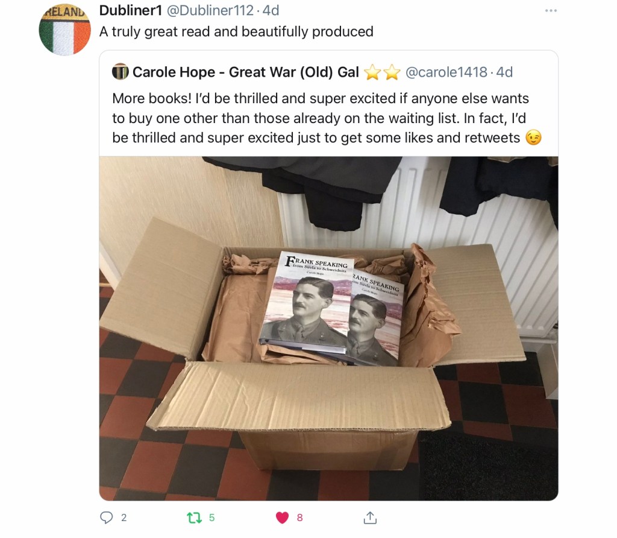Image resolution: width=617 pixels, height=538 pixels.
Task: Visit the @Dubliner112 handle
Action: pyautogui.click(x=210, y=11)
